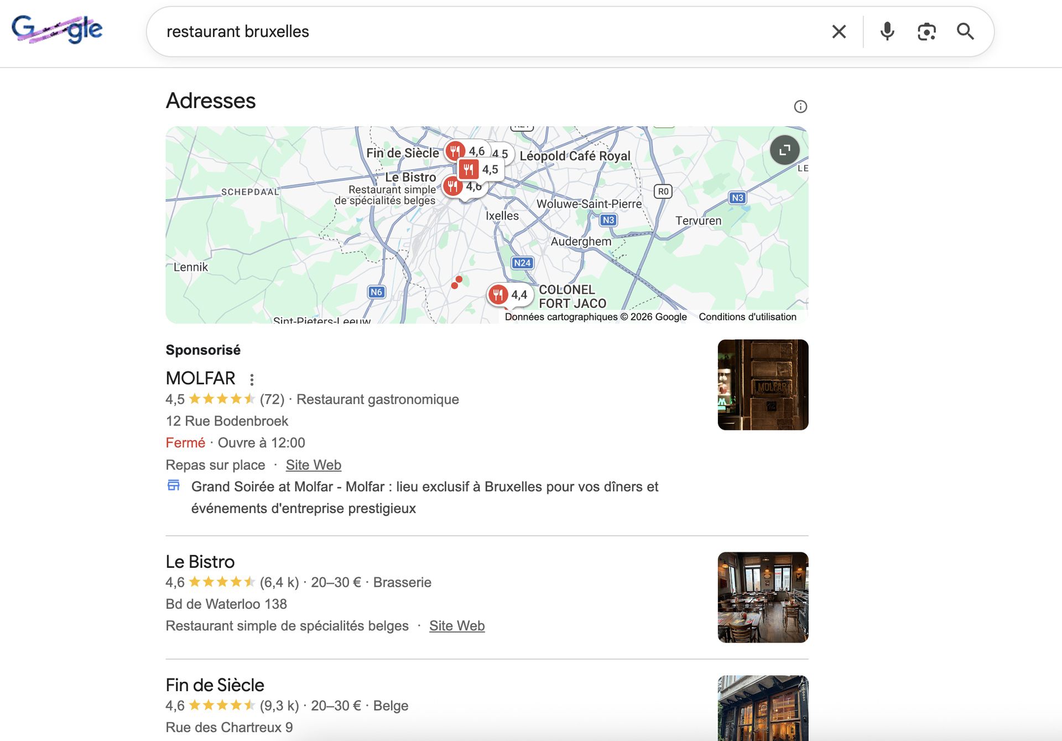The image size is (1062, 741).
Task: Open Le Bistro Site Web link
Action: [x=456, y=626]
